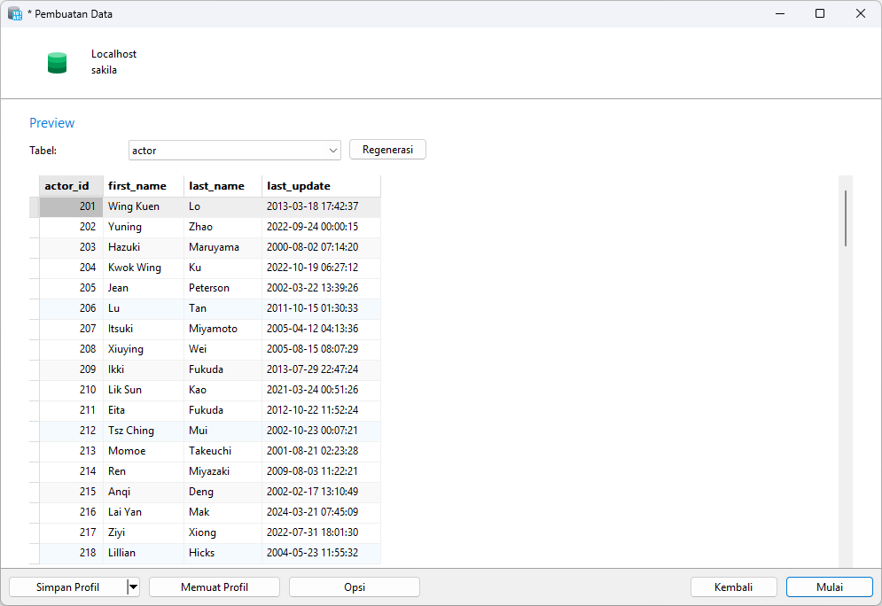Select cell actor_id 201

tap(72, 206)
